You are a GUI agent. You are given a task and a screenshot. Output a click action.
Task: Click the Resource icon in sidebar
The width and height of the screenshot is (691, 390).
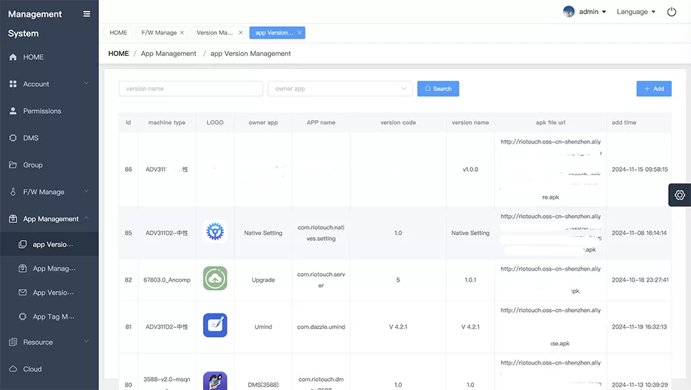click(x=12, y=342)
